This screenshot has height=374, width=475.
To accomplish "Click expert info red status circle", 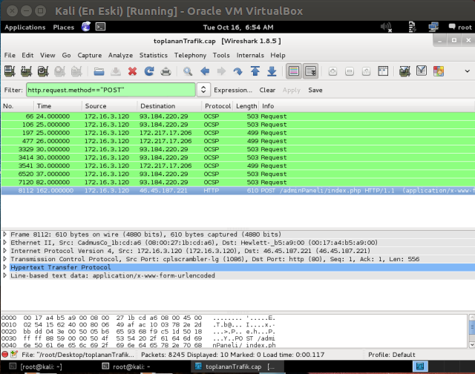I will point(5,354).
